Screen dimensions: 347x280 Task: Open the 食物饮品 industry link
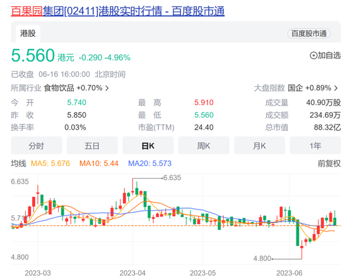tap(59, 88)
